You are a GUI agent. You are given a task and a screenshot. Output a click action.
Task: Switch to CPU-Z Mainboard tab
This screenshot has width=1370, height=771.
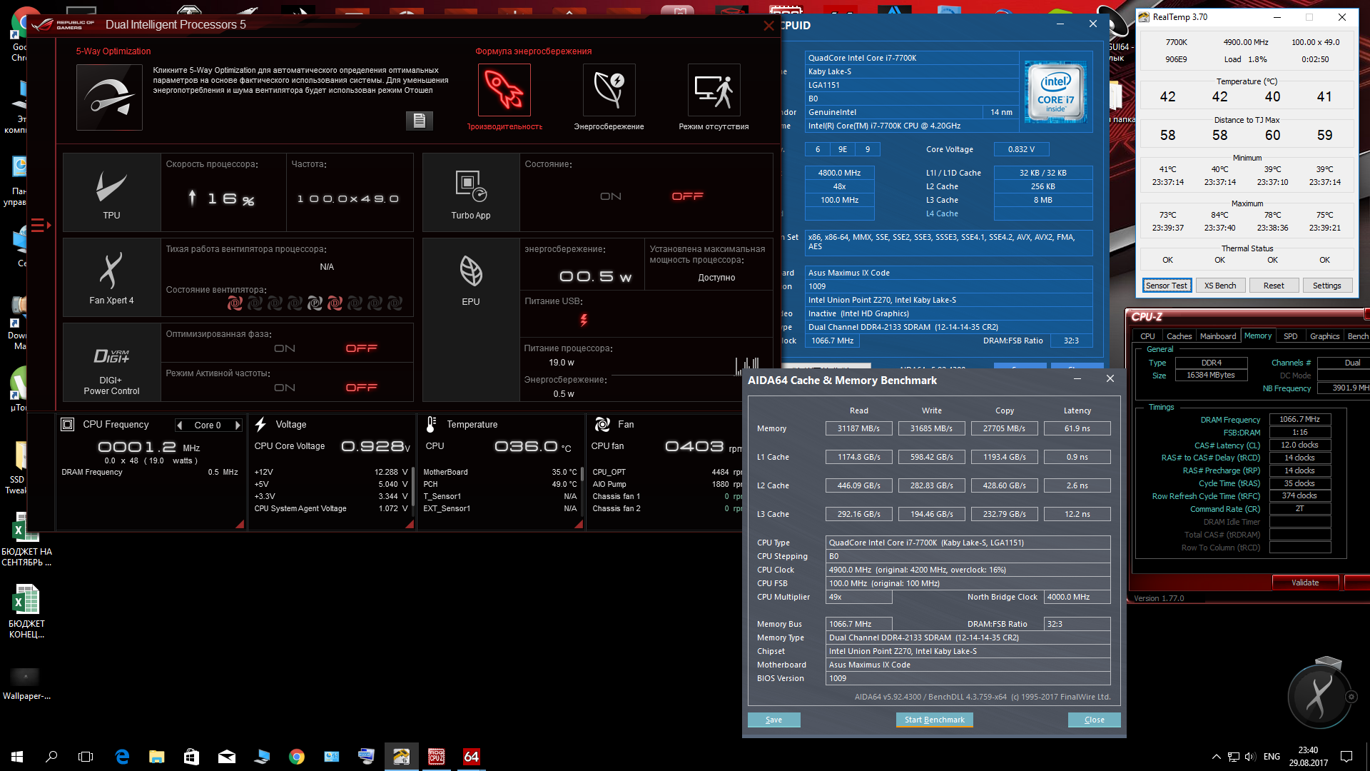click(x=1217, y=336)
